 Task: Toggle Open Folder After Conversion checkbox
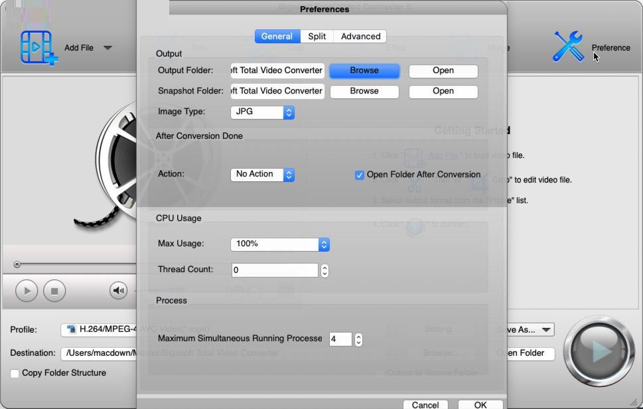(359, 175)
